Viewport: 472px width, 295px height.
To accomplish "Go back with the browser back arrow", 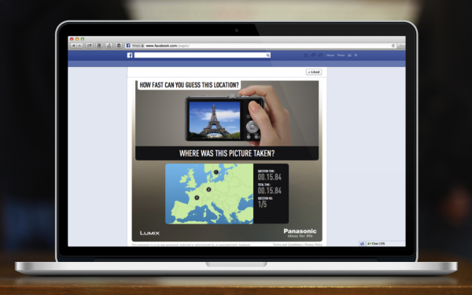I will [x=73, y=46].
